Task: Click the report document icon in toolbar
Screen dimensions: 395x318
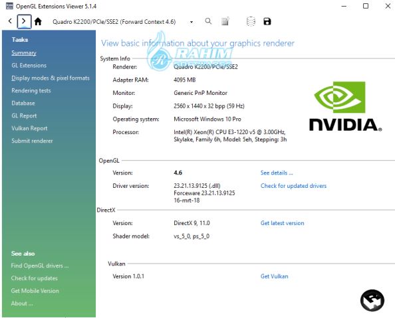Action: point(225,21)
